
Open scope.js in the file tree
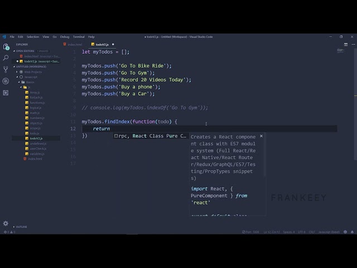[x=35, y=128]
